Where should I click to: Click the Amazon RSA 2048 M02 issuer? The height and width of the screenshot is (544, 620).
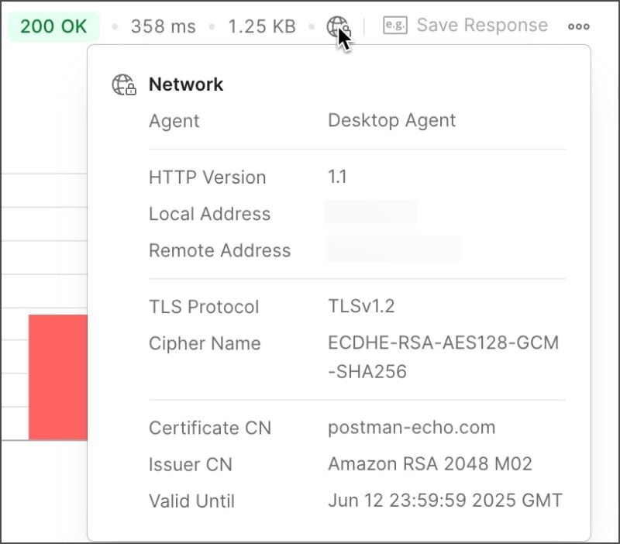[x=430, y=463]
